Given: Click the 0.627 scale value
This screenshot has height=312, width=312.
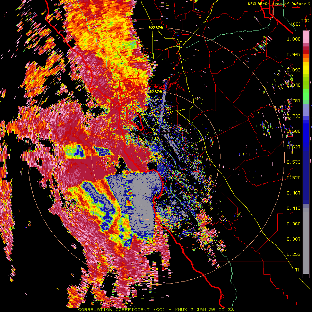Looking at the screenshot, I should click(294, 147).
